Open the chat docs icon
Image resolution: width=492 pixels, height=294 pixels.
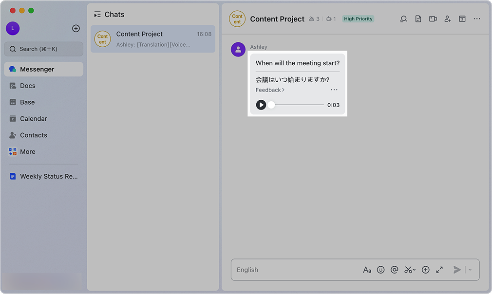pyautogui.click(x=418, y=19)
